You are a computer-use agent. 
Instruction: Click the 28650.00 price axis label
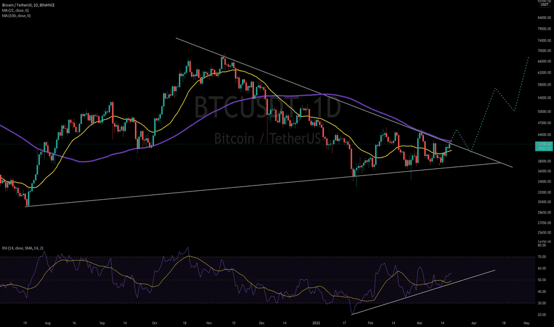point(544,212)
